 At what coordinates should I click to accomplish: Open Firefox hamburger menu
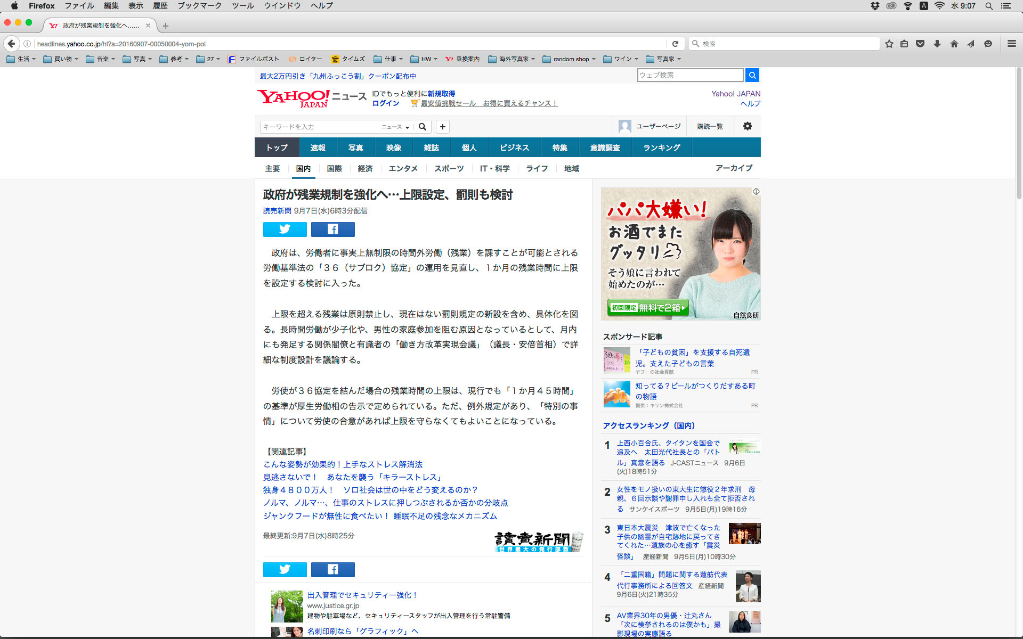1011,44
